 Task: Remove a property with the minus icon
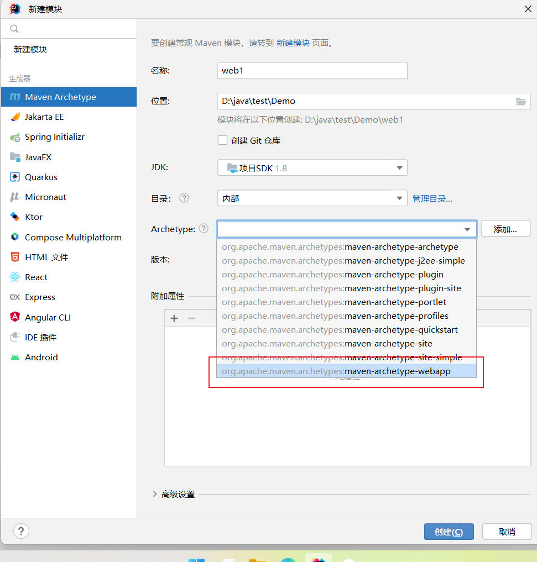click(192, 318)
